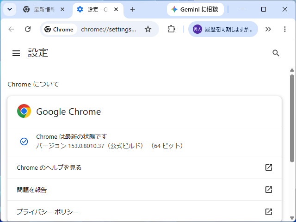Open Chrome's three-dot menu
This screenshot has width=296, height=222.
pyautogui.click(x=285, y=29)
